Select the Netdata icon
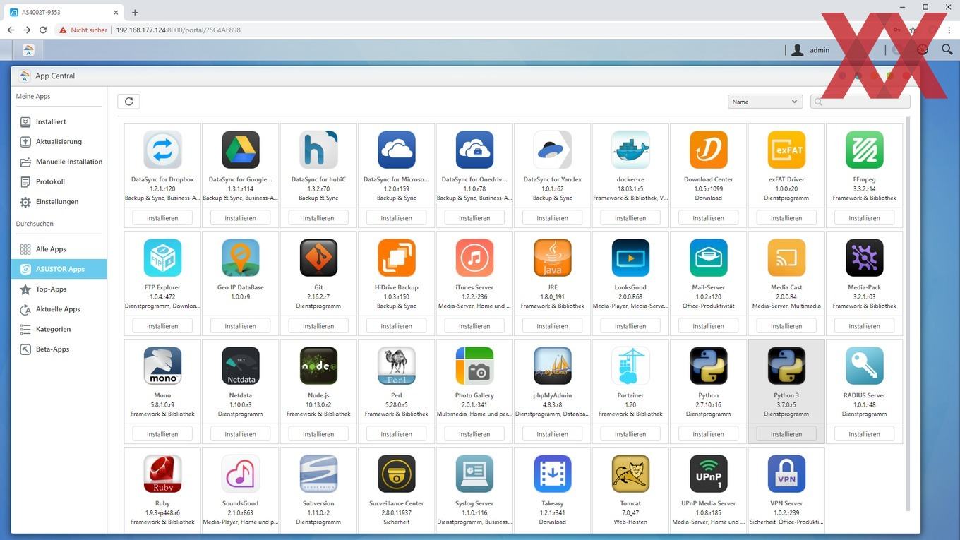Image resolution: width=960 pixels, height=540 pixels. 241,366
